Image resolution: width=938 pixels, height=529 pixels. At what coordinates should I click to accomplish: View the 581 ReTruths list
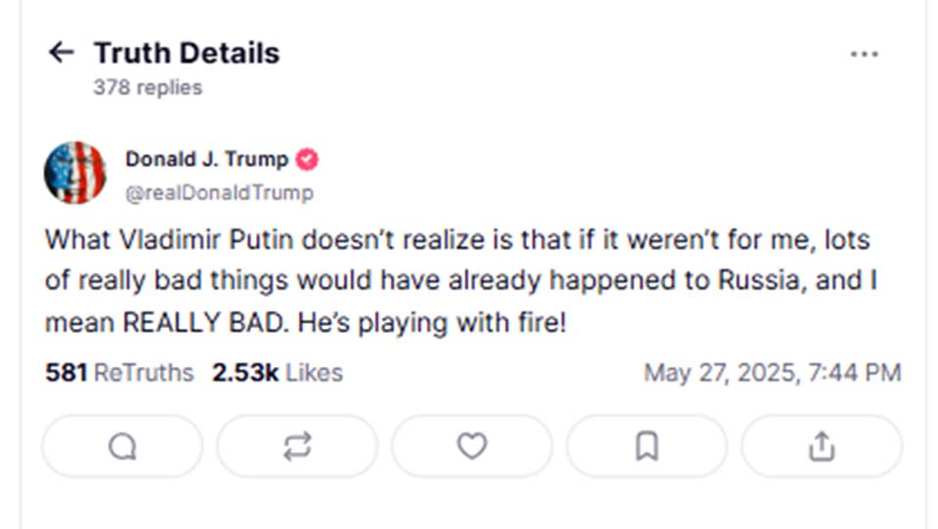coord(119,372)
